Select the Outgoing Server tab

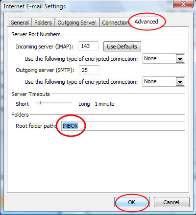point(77,23)
